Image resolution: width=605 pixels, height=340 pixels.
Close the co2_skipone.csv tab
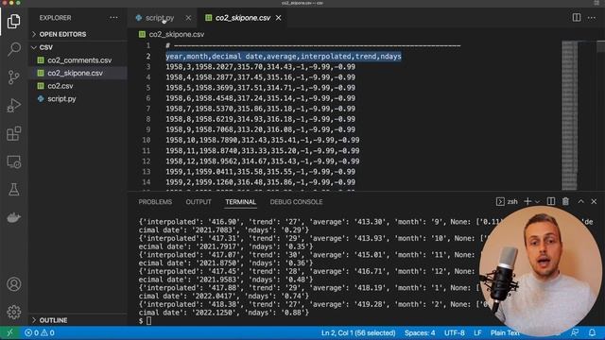click(278, 18)
